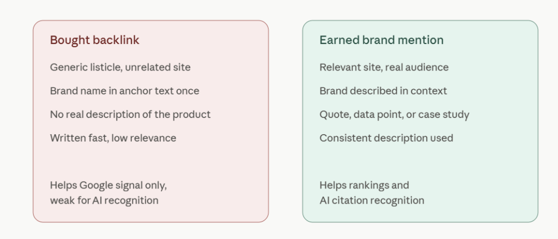This screenshot has width=558, height=239.
Task: Click 'Brand described in context' text
Action: (x=383, y=91)
